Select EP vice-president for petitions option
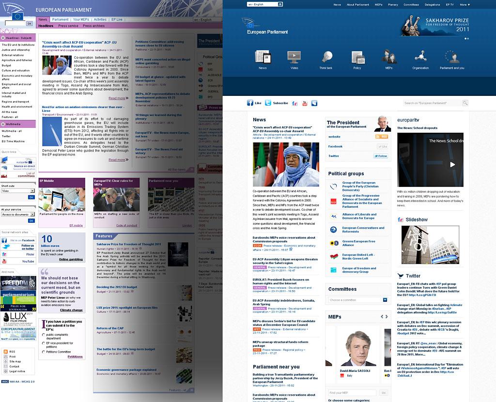496x402 pixels. 44,343
